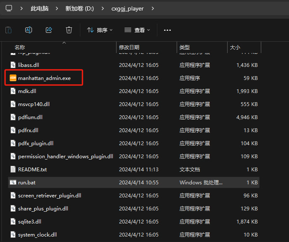Select file name pdfium.dll

point(30,117)
